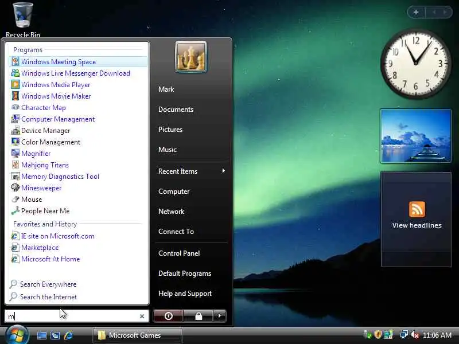Screen dimensions: 459x344
Task: Open Network from Start menu
Action: click(171, 212)
